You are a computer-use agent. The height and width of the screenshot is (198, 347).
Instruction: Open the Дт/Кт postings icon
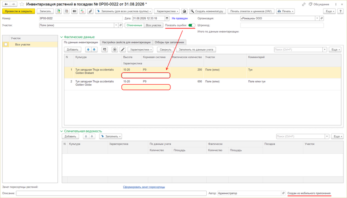point(83,11)
